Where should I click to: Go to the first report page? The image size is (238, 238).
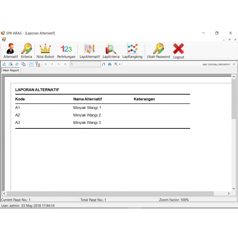(46, 64)
